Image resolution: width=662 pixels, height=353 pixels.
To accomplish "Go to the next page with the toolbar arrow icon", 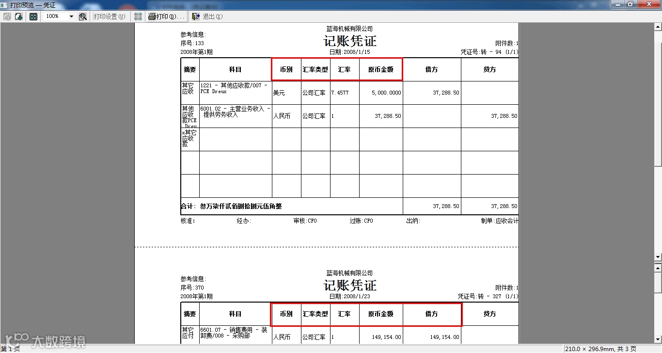I will [19, 16].
